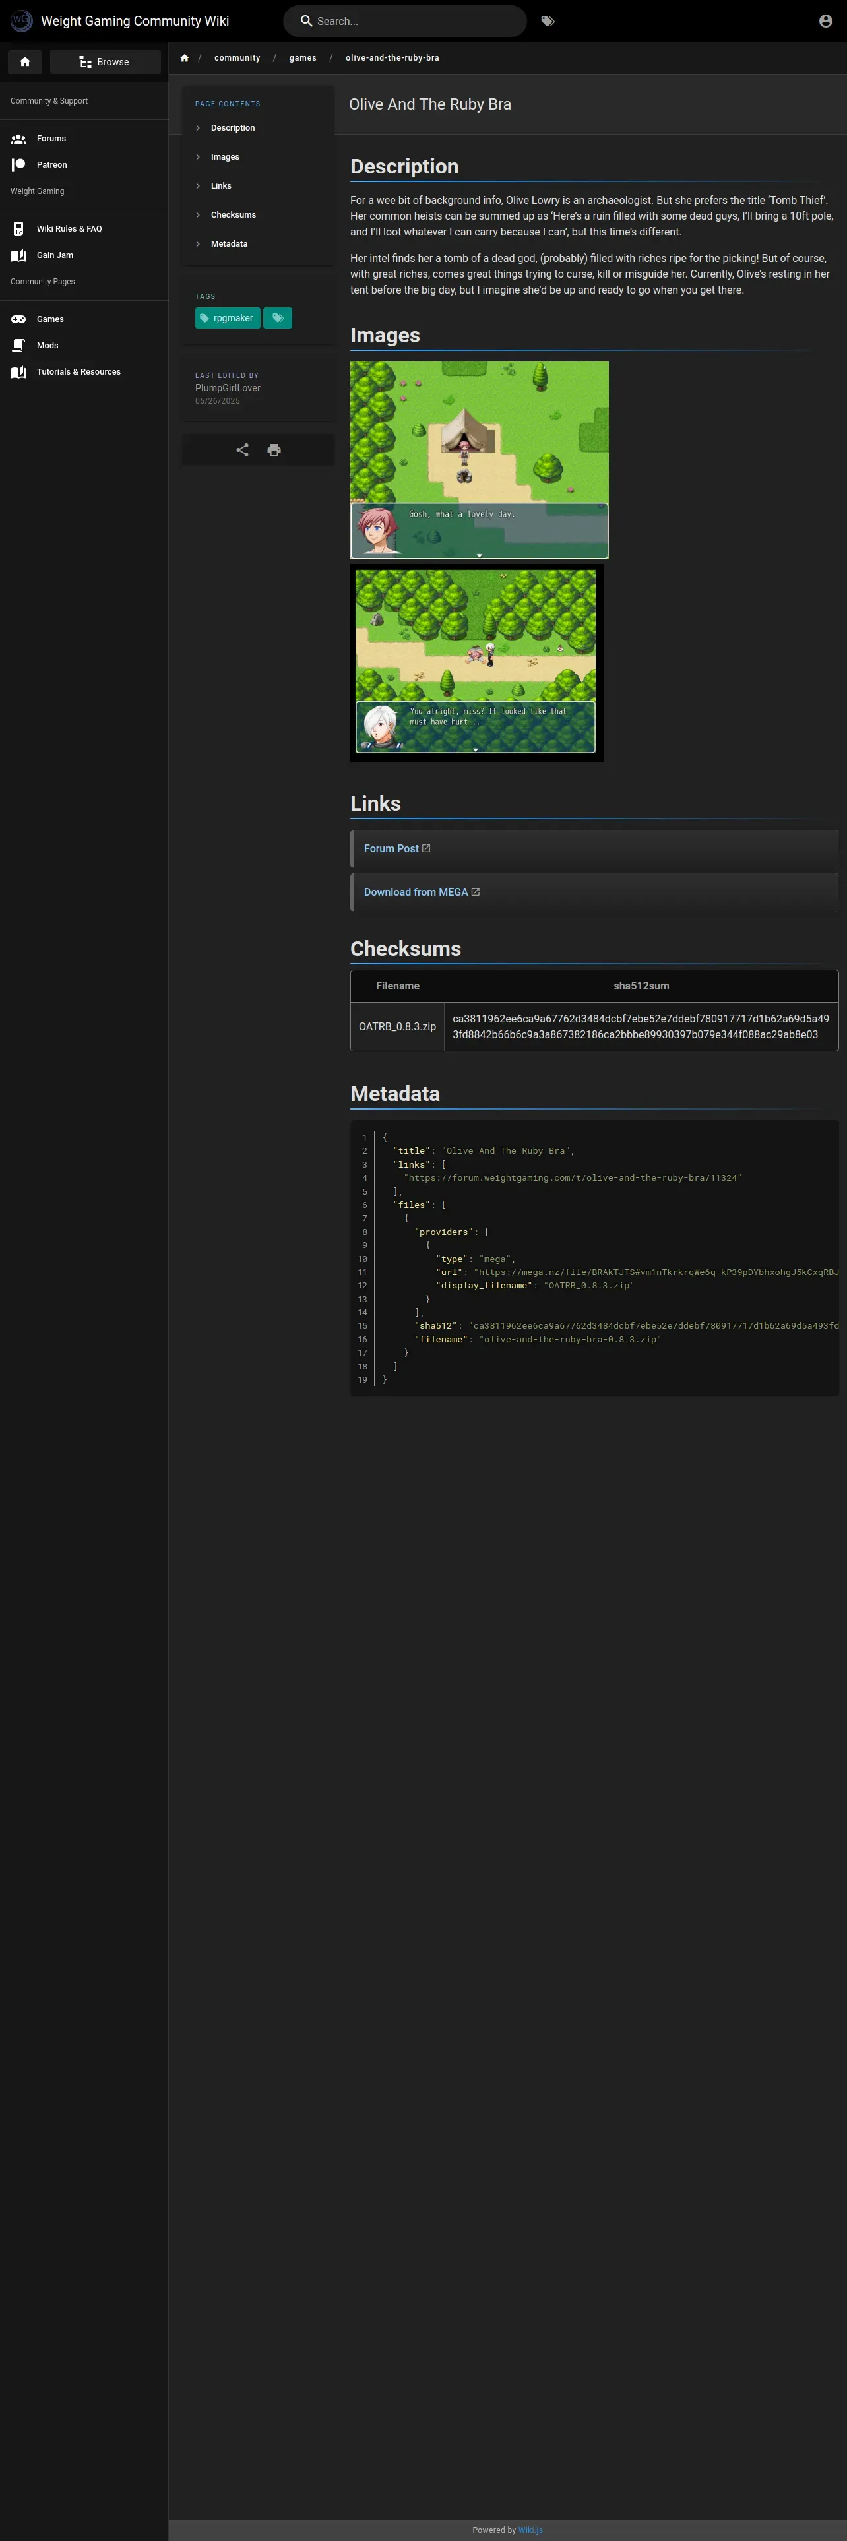Click the print page icon
Image resolution: width=847 pixels, height=2541 pixels.
click(x=274, y=450)
